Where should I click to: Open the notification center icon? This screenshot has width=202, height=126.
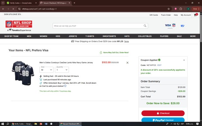197,124
